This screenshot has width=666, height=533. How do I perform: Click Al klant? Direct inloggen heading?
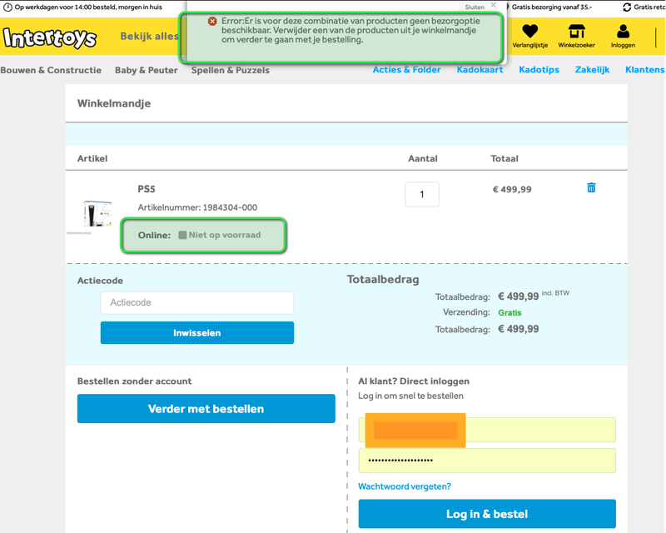click(x=414, y=381)
